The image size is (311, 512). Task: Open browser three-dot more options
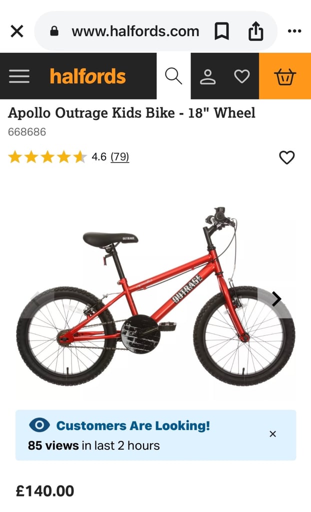tap(294, 31)
